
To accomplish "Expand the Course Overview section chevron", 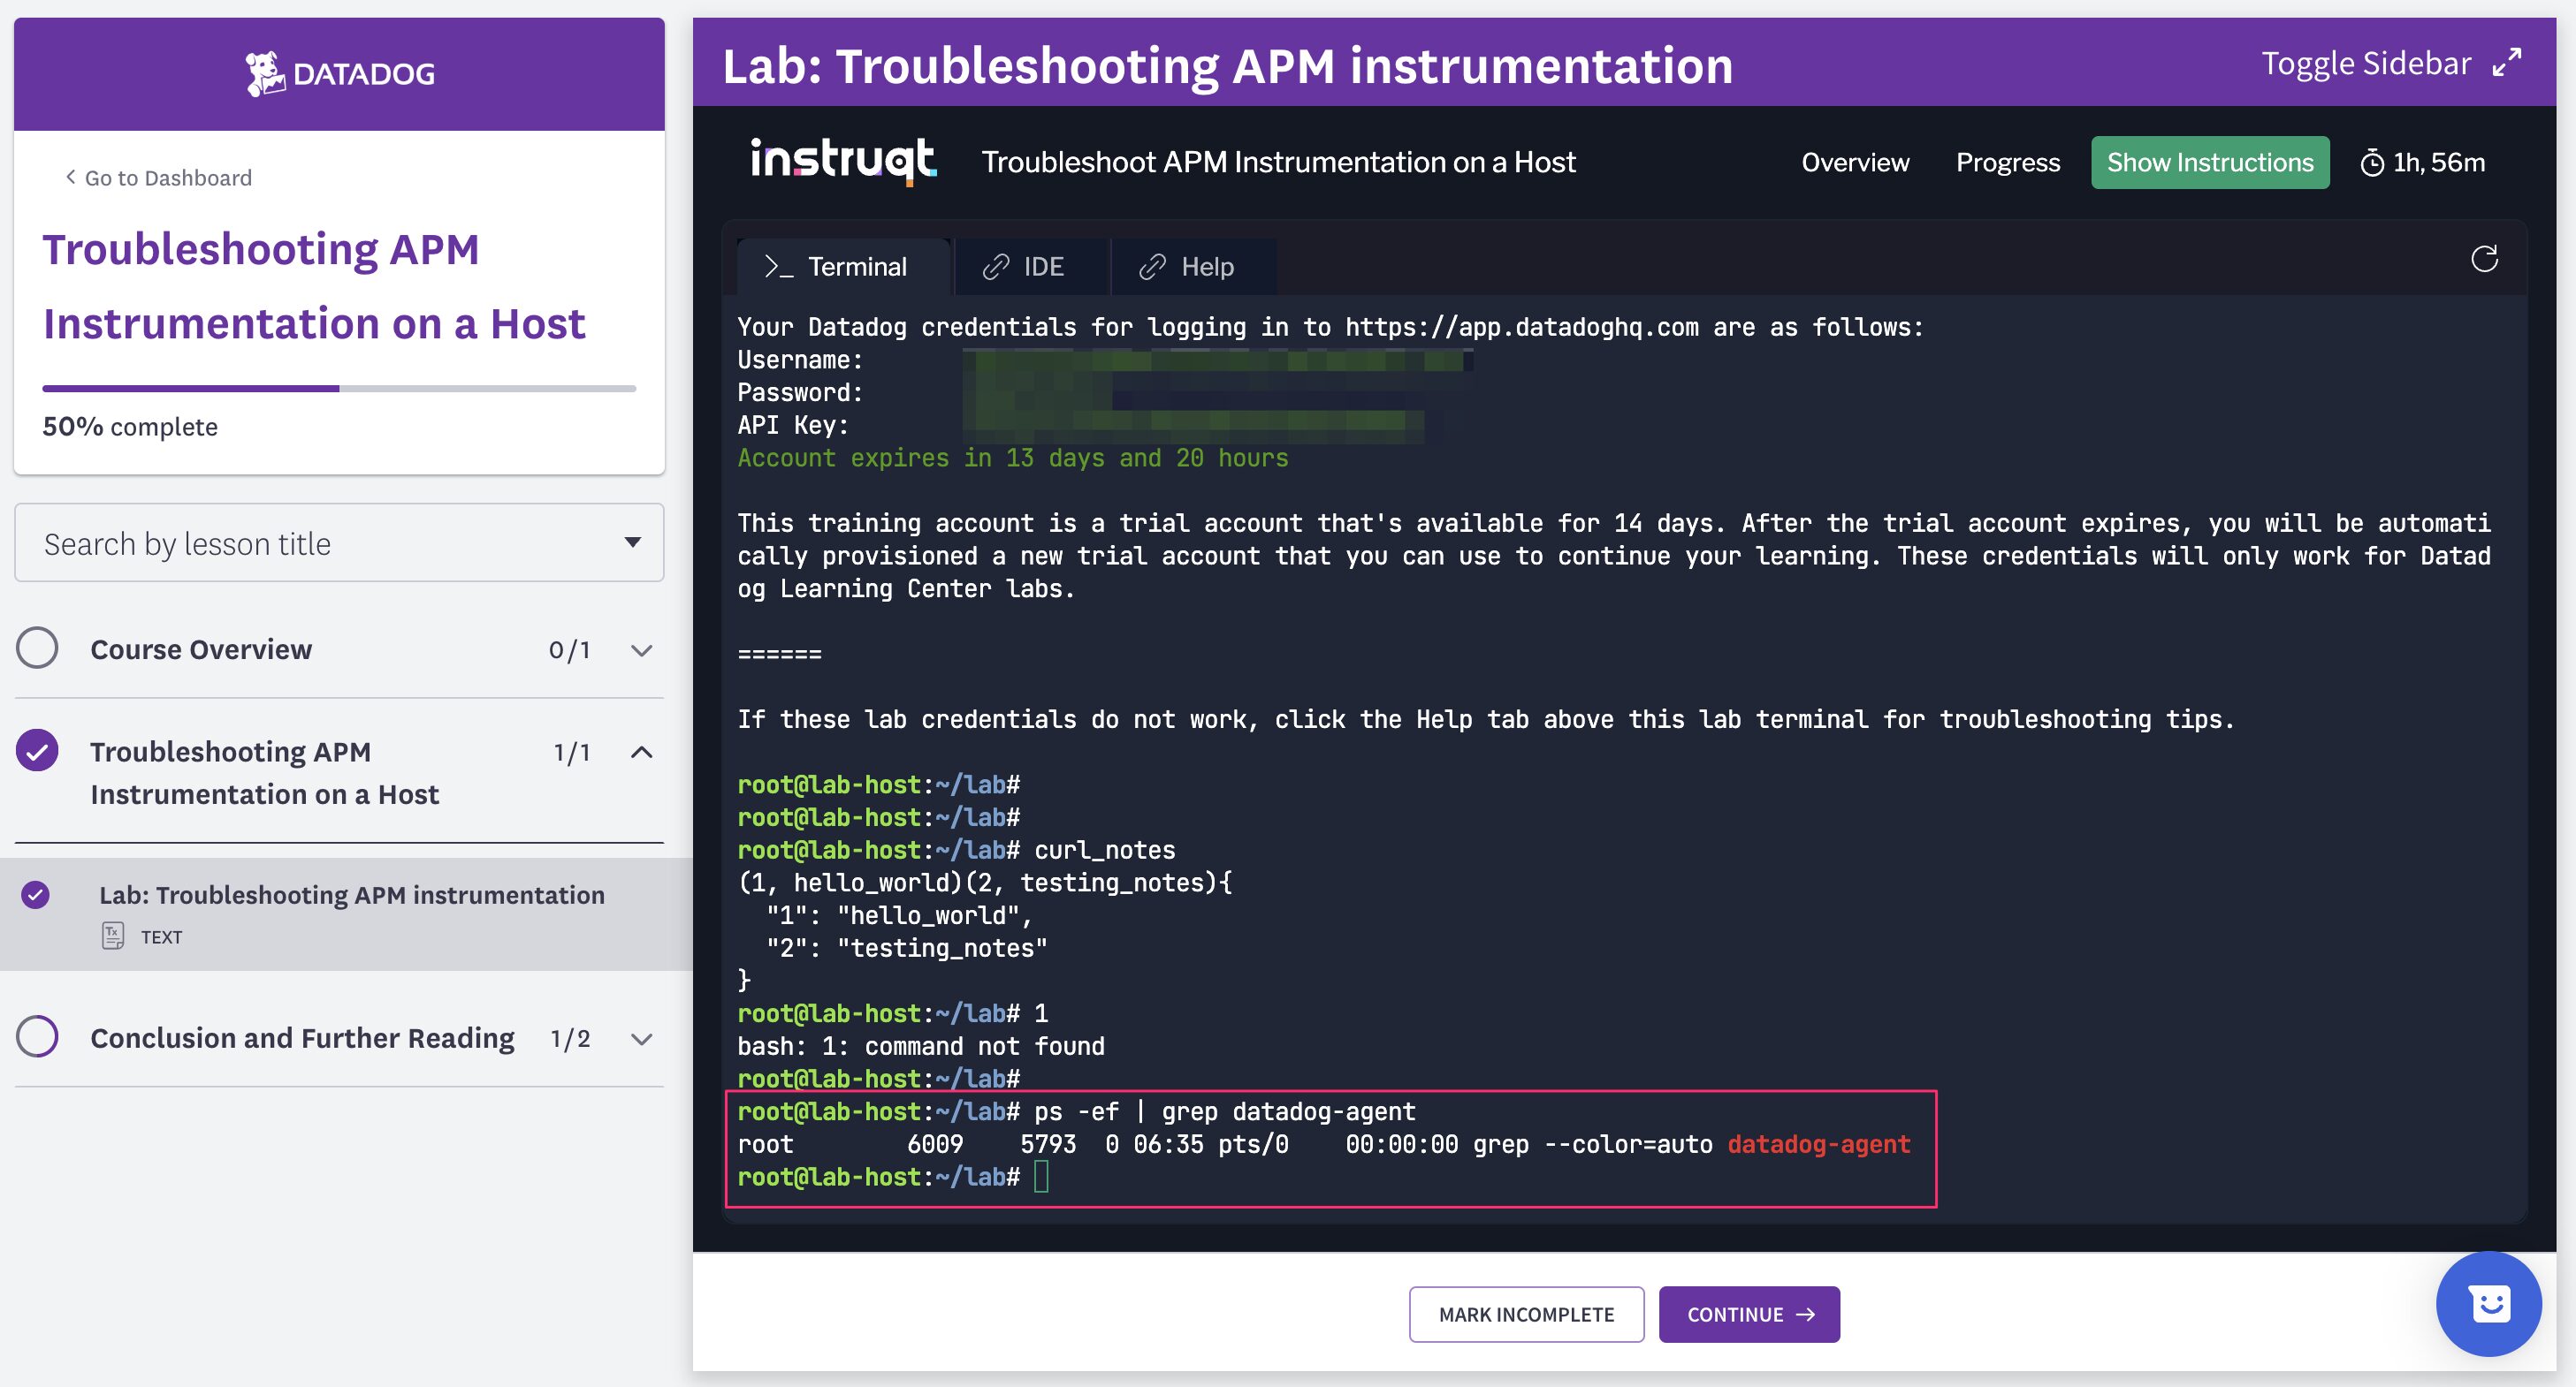I will click(642, 650).
